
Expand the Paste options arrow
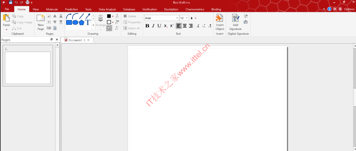coord(6,30)
